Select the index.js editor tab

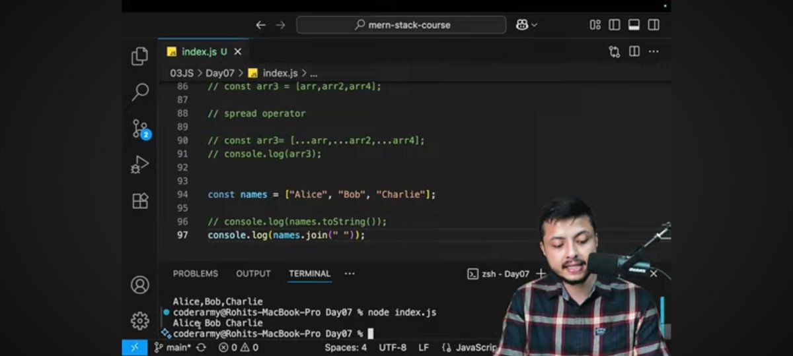[204, 51]
